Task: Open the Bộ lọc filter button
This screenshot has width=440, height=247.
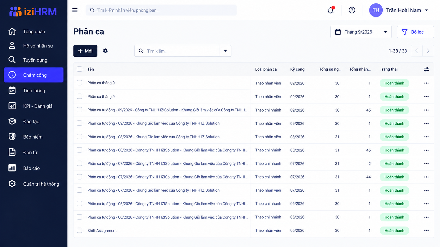Action: coord(415,32)
